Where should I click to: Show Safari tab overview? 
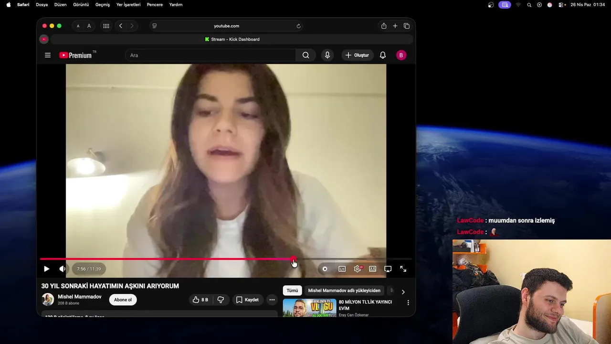pyautogui.click(x=407, y=26)
